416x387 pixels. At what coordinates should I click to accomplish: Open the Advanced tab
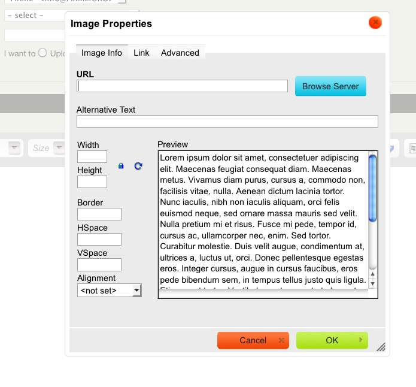180,53
